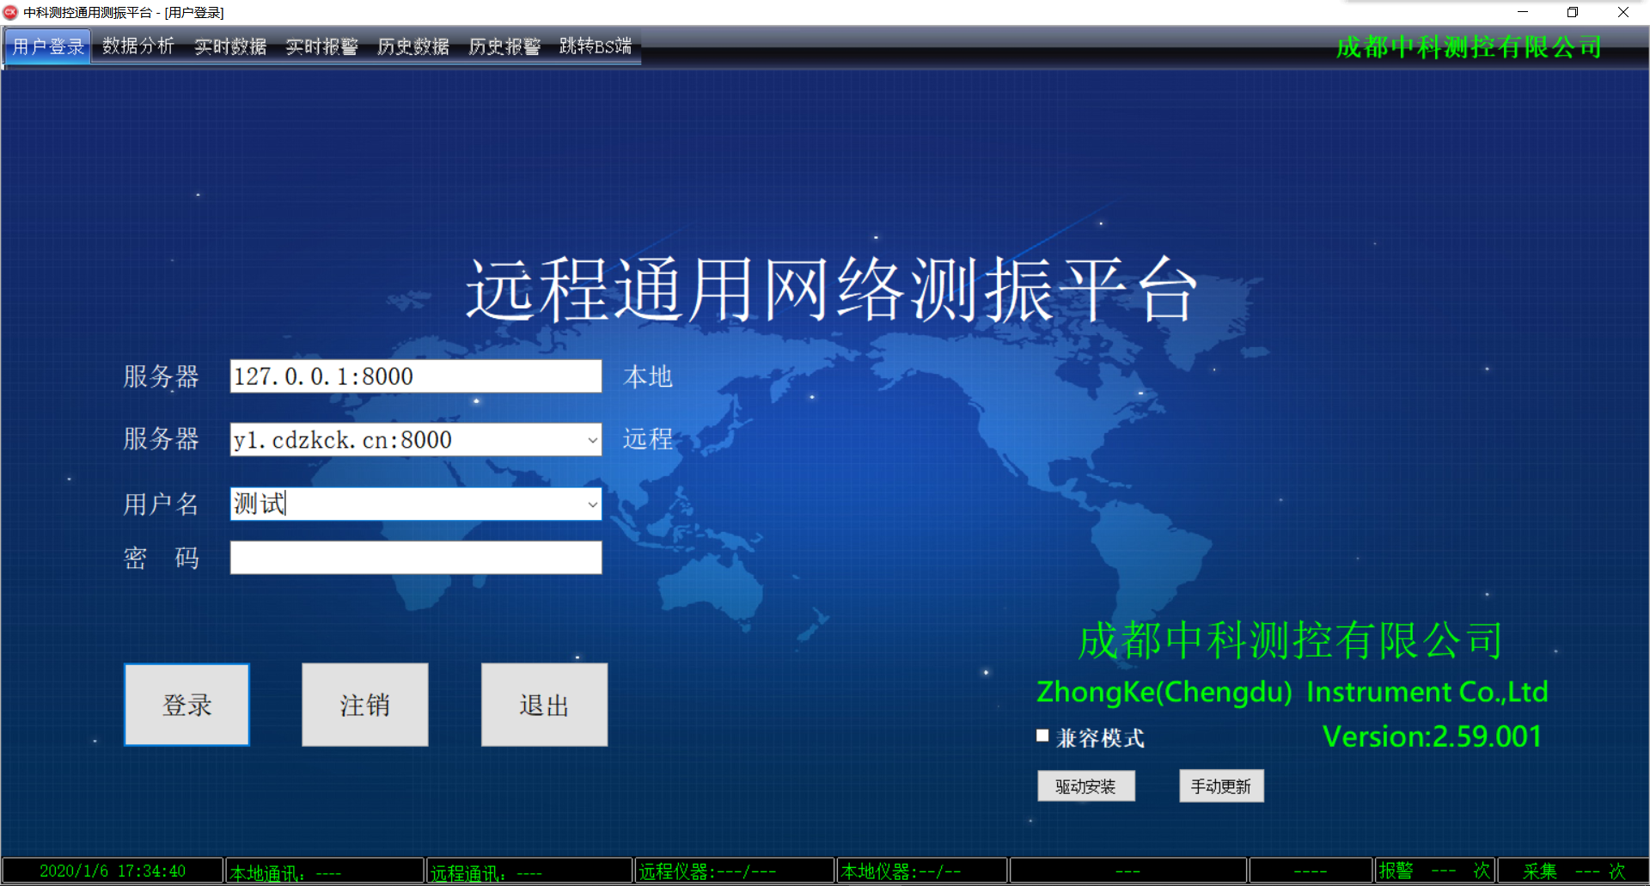Click the application logo icon in title bar
The height and width of the screenshot is (886, 1650).
click(12, 12)
